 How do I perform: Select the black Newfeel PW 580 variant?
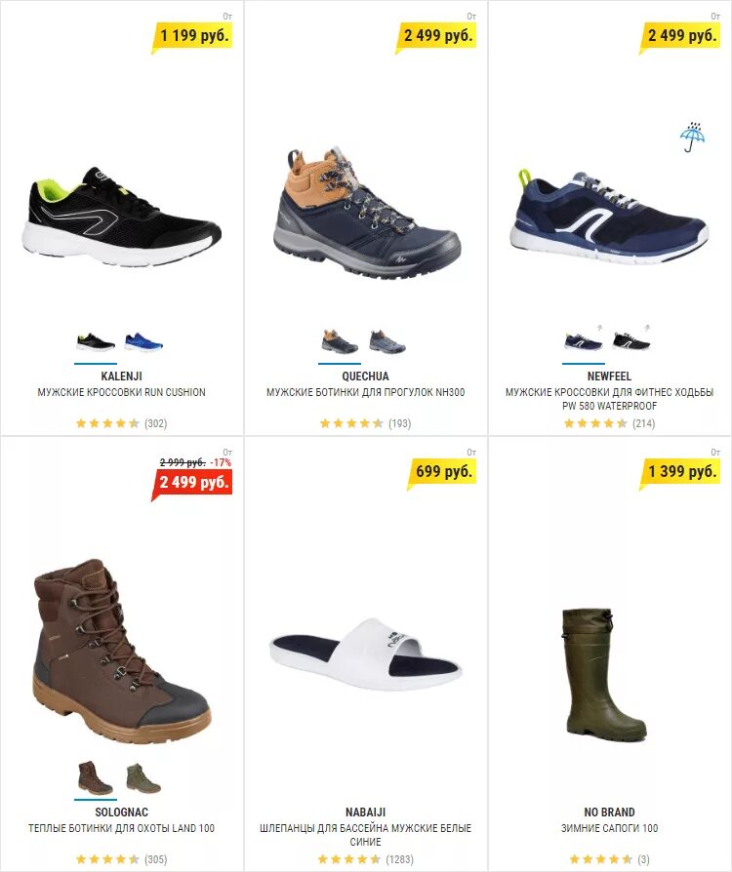point(631,340)
